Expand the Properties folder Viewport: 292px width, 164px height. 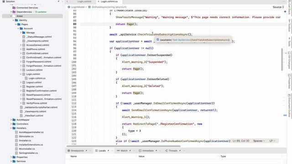(x=11, y=157)
